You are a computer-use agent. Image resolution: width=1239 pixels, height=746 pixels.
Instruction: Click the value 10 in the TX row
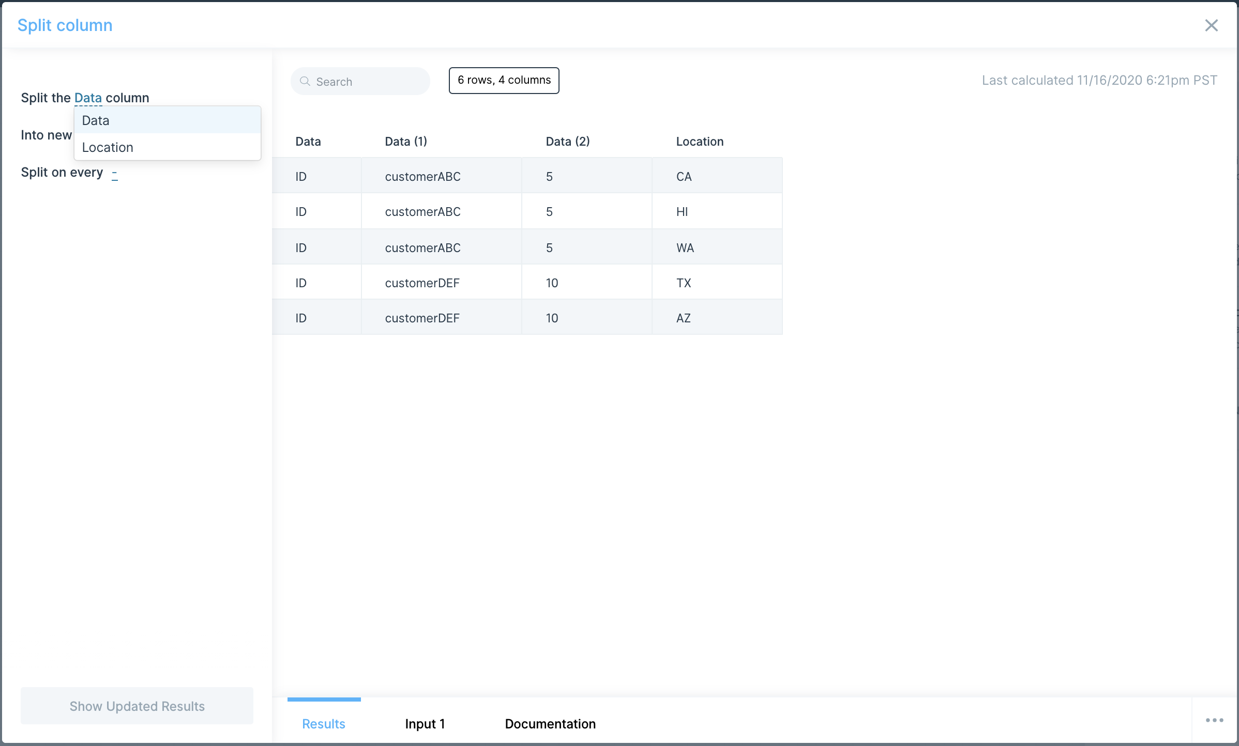(587, 283)
